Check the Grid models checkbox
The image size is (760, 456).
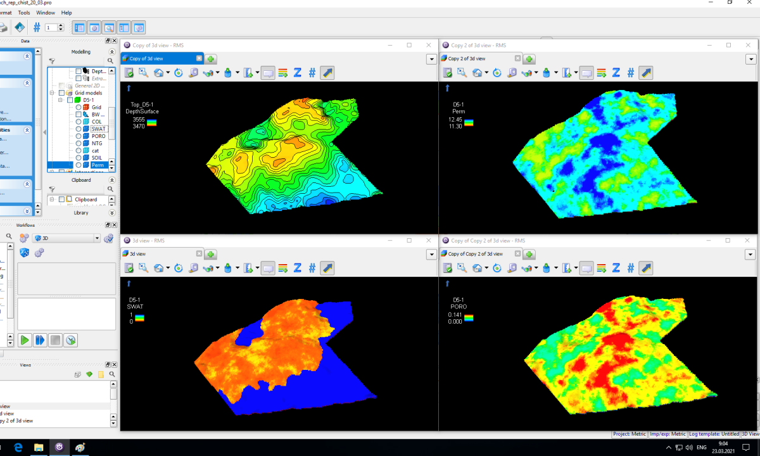point(62,93)
